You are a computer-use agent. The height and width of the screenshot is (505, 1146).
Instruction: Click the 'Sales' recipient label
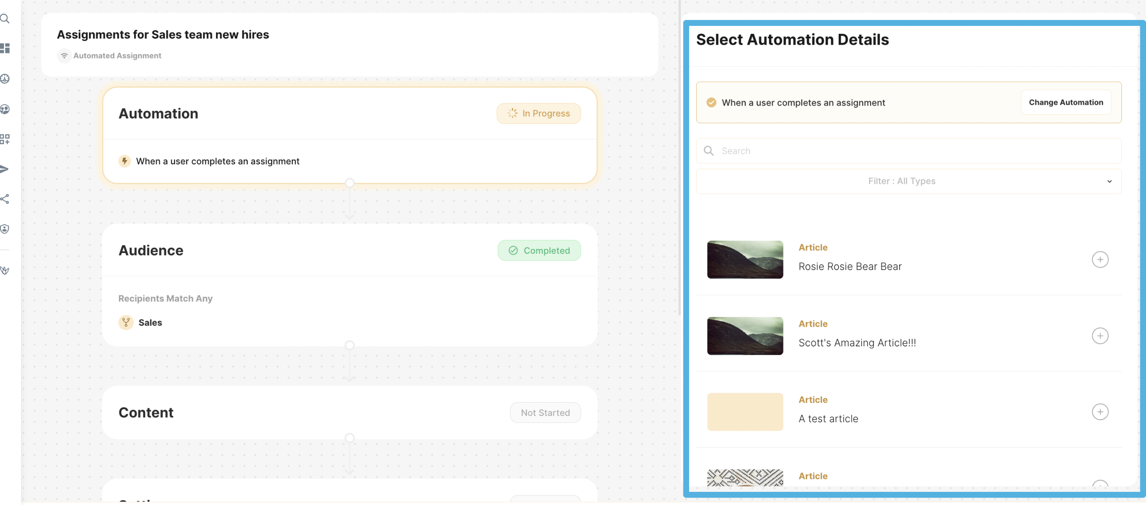pos(150,322)
